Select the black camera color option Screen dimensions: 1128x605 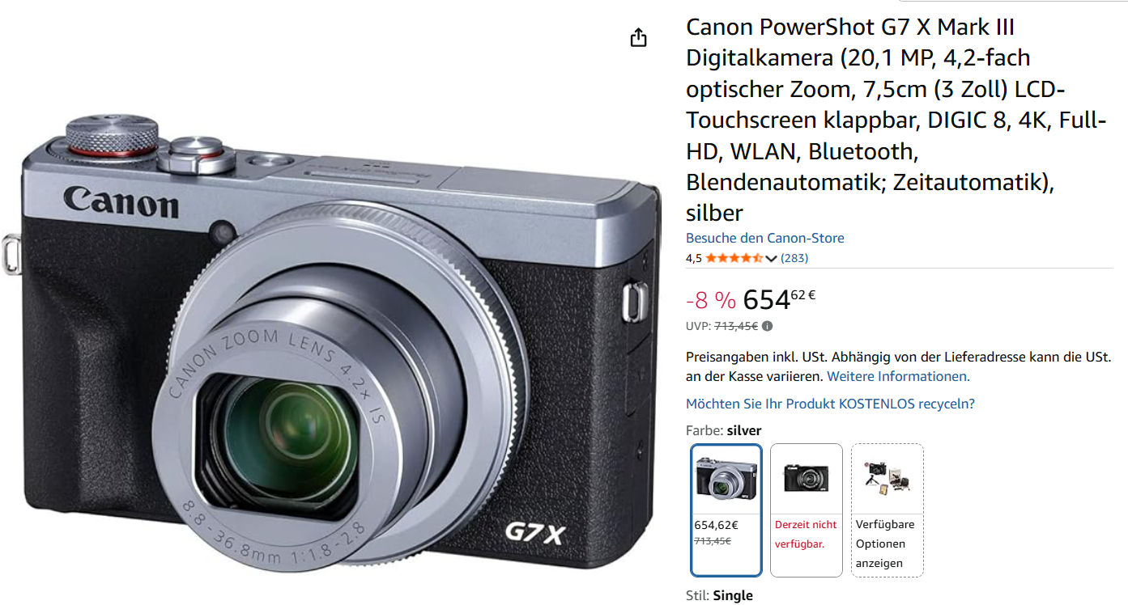pyautogui.click(x=807, y=510)
